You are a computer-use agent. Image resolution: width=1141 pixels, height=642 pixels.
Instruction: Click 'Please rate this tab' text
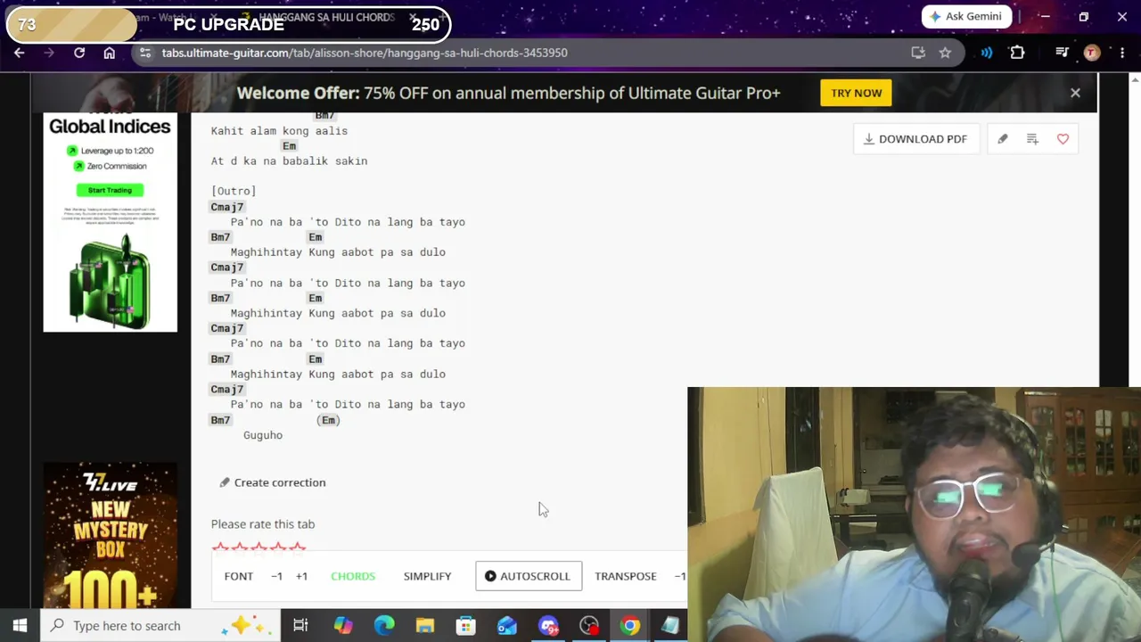coord(263,524)
